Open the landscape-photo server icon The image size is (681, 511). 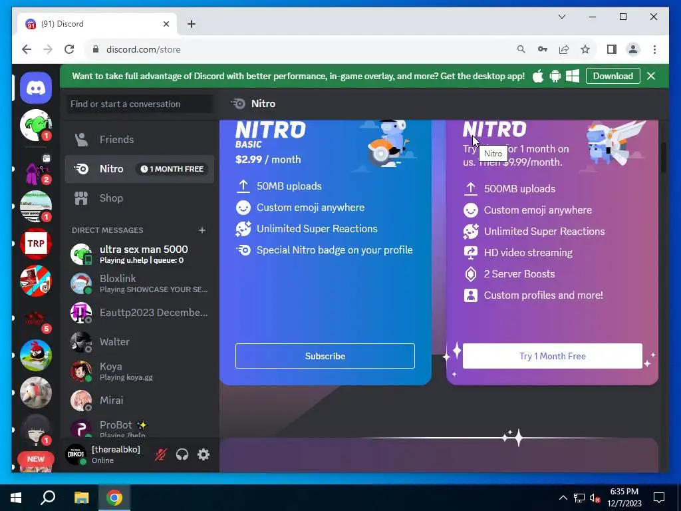(x=36, y=206)
